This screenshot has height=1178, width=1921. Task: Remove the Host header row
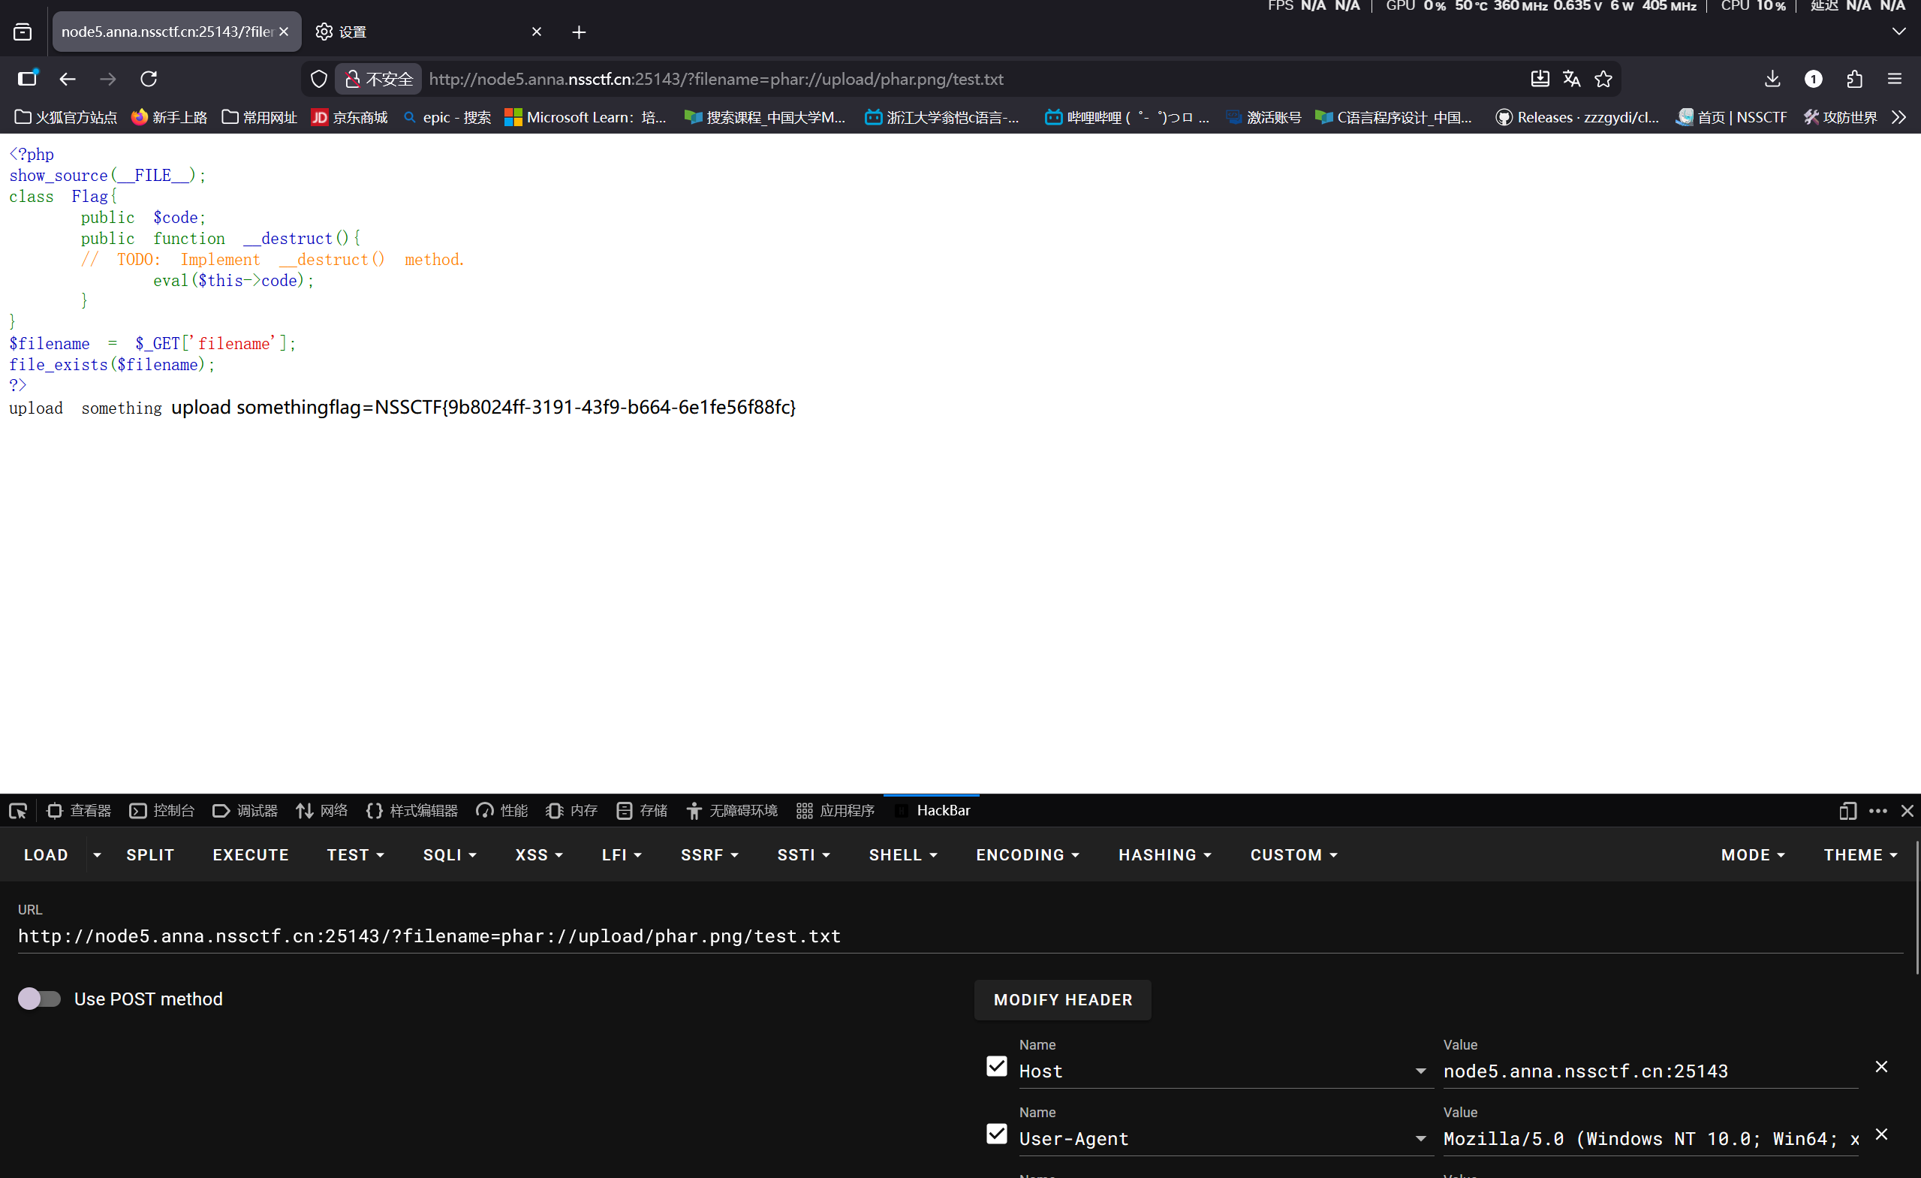click(x=1881, y=1065)
